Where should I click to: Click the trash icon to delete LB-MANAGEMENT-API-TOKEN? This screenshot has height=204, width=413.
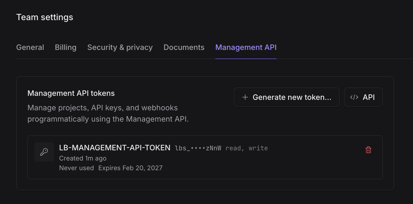[368, 150]
